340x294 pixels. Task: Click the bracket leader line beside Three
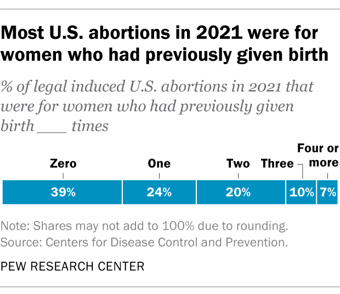pyautogui.click(x=301, y=168)
